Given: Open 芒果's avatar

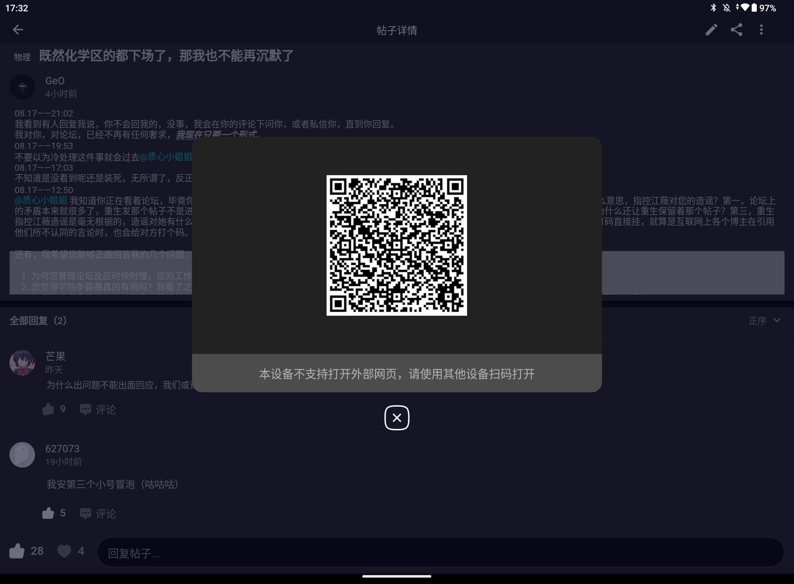Looking at the screenshot, I should click(x=22, y=363).
